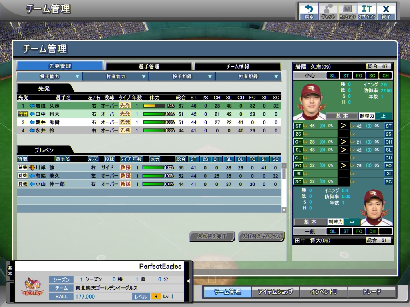Screen dimensions: 410x307
Task: Expand the 投手能力 dropdown
Action: click(49, 76)
